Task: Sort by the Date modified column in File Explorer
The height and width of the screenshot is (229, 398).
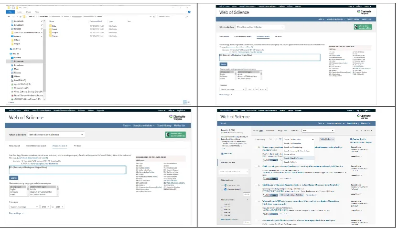Action: pyautogui.click(x=96, y=21)
